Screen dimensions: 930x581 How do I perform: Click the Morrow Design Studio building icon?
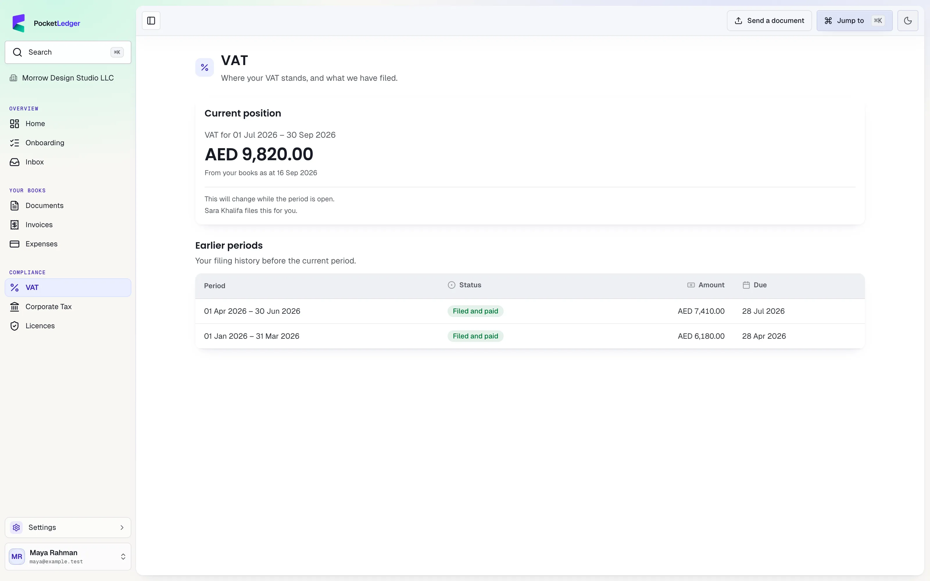(x=13, y=78)
